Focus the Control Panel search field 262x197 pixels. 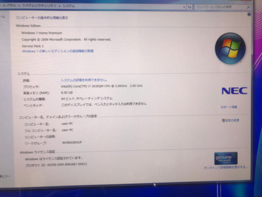pyautogui.click(x=223, y=7)
